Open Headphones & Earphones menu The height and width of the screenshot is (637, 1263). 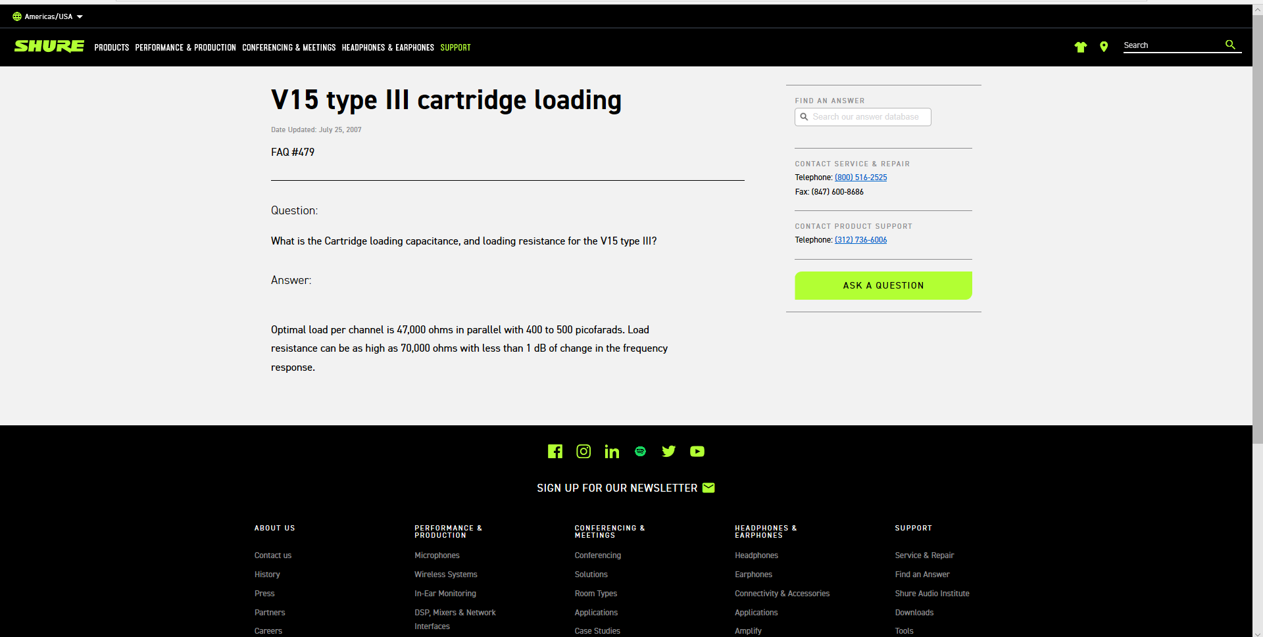(388, 47)
